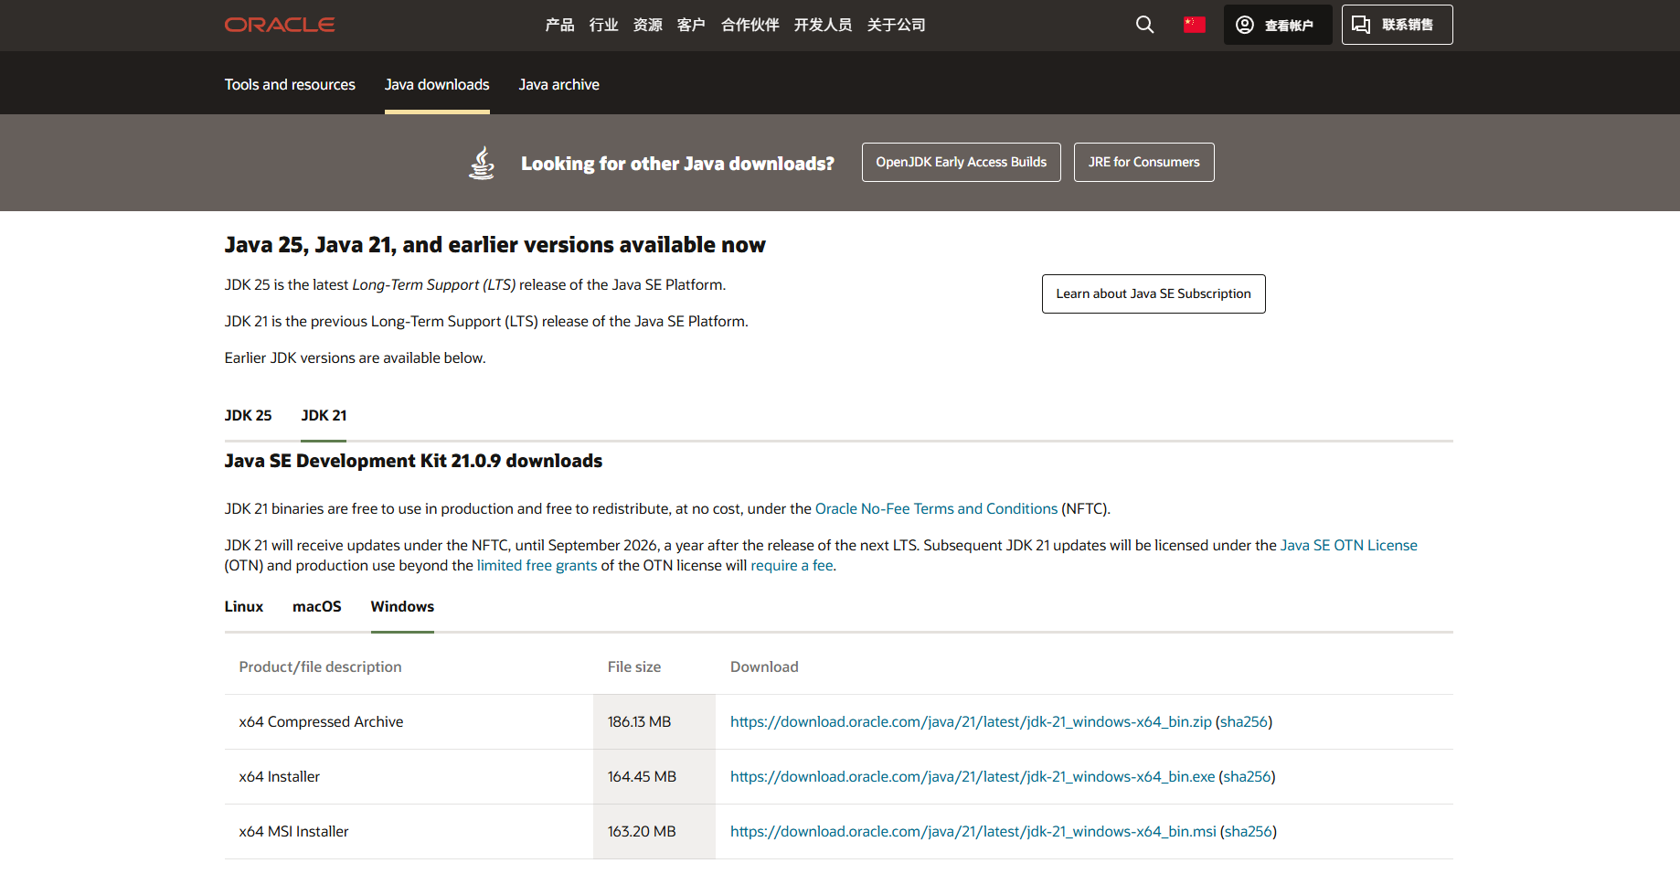Select the macOS downloads tab
This screenshot has width=1680, height=874.
click(316, 606)
